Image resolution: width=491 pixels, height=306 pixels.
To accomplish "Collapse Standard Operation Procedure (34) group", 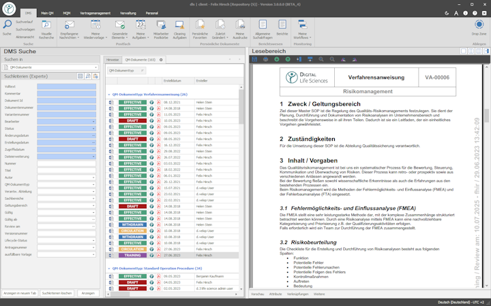I will [109, 268].
